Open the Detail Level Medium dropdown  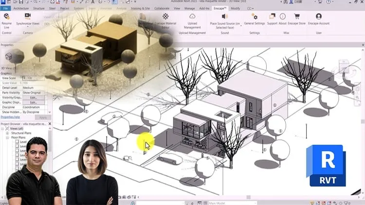click(x=34, y=87)
